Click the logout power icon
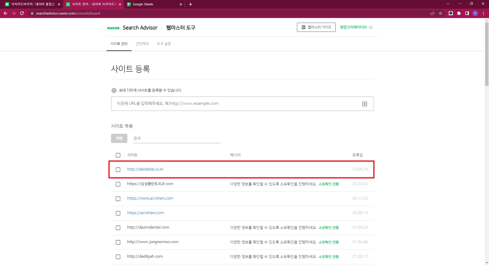This screenshot has width=489, height=265. click(371, 27)
